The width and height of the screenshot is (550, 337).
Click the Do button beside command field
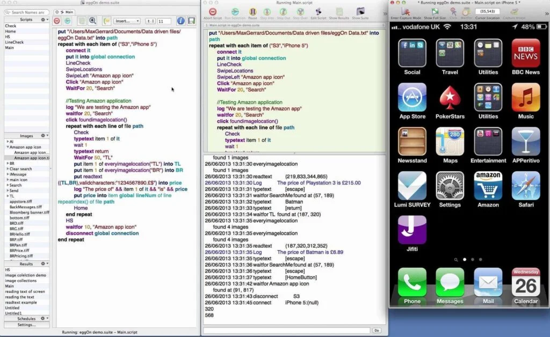pyautogui.click(x=377, y=331)
